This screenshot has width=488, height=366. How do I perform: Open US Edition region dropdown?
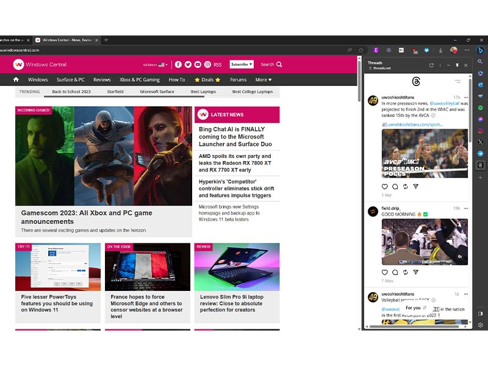[156, 65]
